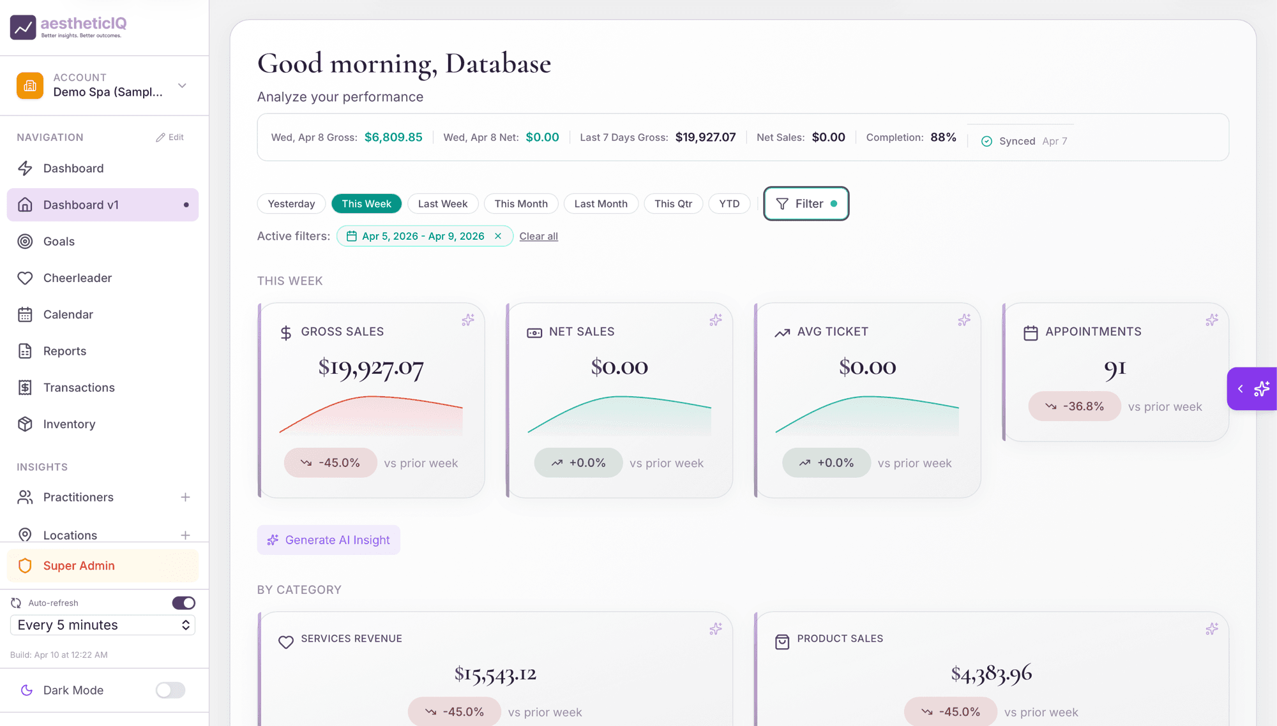
Task: Toggle the Auto-refresh switch off
Action: 184,603
